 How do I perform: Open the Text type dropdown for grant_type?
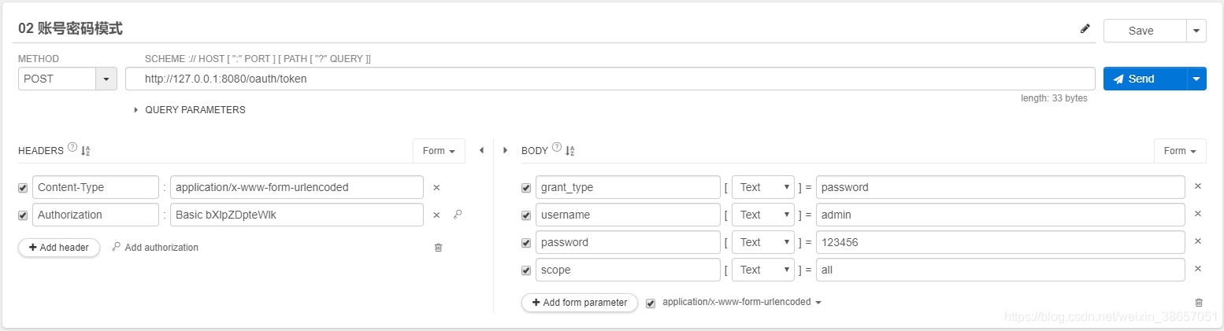(x=763, y=187)
